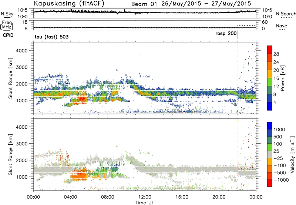
Task: Click the 'N.Search' legend label
Action: (286, 14)
